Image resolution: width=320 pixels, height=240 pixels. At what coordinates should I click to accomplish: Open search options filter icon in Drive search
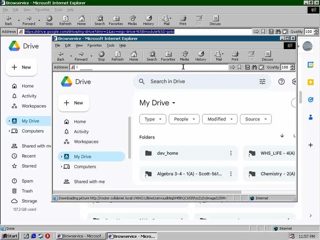pos(262,82)
